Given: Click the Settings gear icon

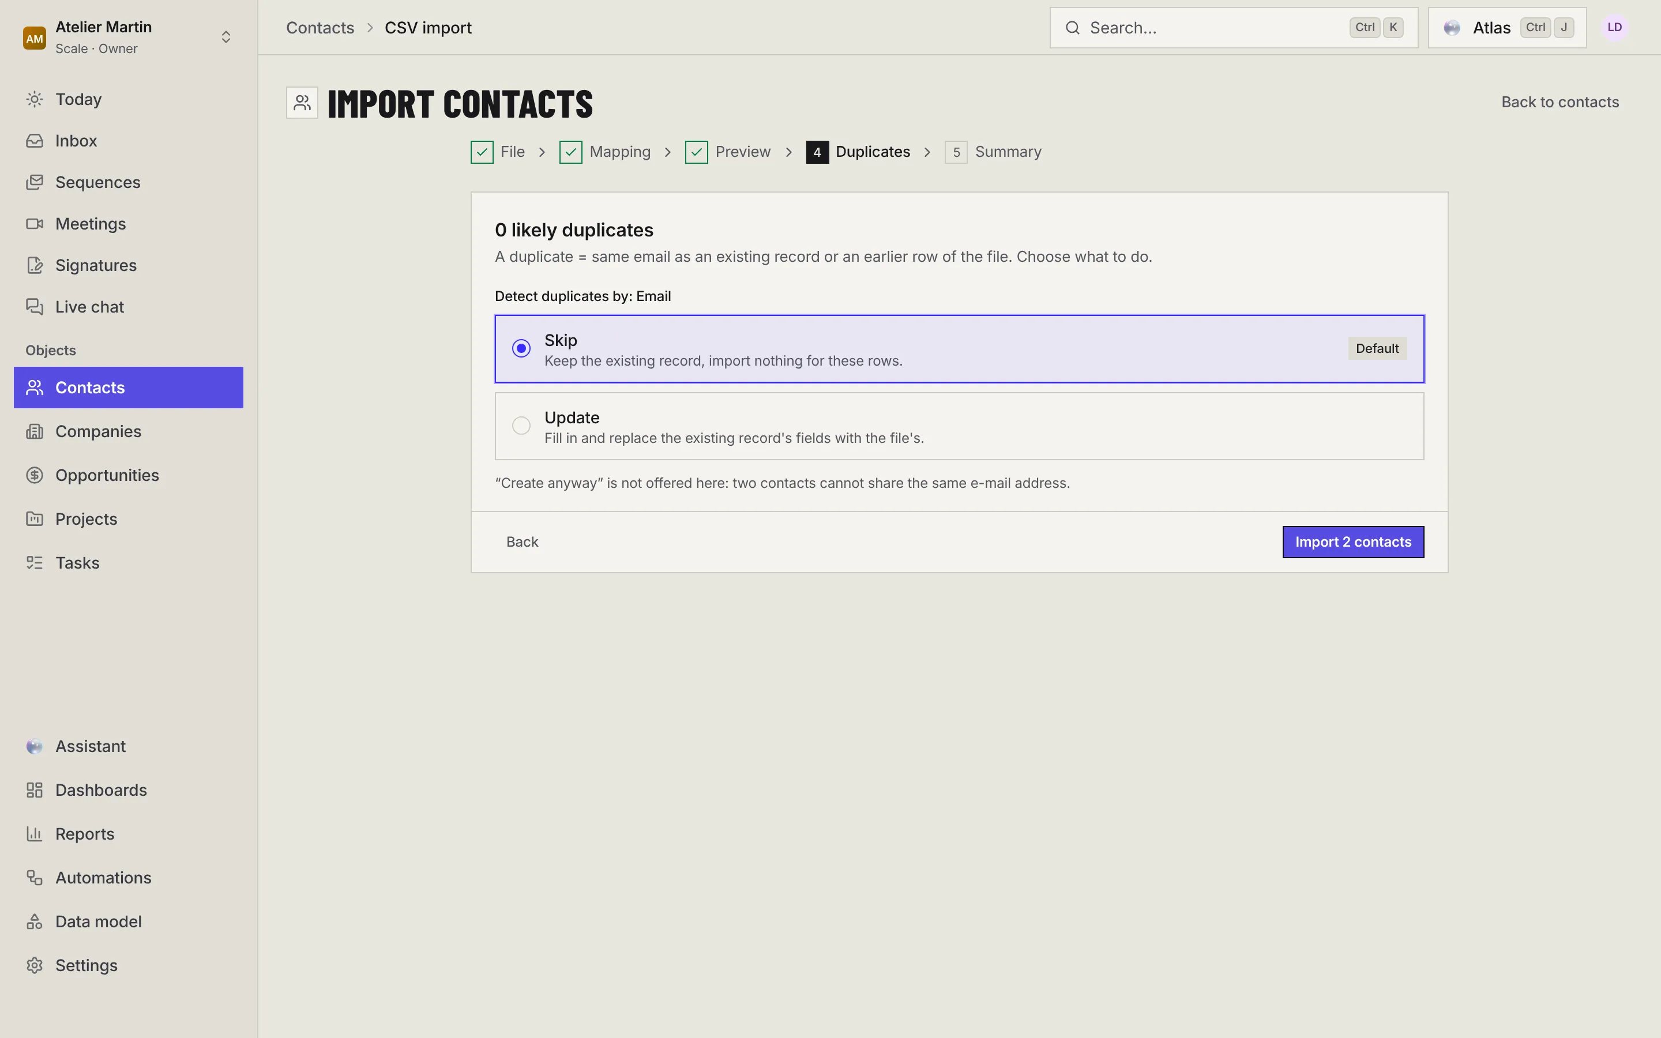Looking at the screenshot, I should click(x=35, y=966).
